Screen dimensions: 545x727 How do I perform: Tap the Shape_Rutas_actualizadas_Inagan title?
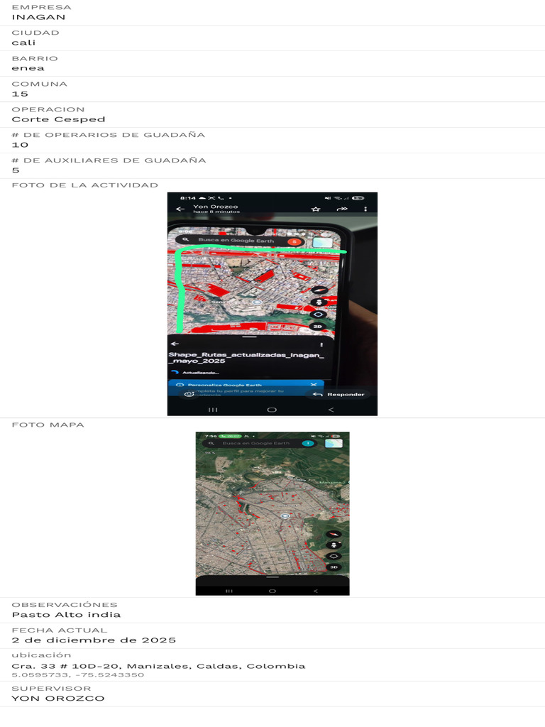click(246, 358)
